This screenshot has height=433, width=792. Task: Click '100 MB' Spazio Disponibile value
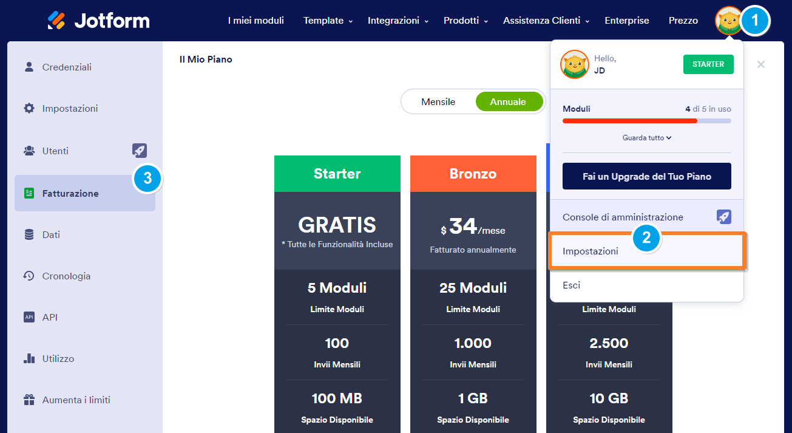(x=337, y=398)
